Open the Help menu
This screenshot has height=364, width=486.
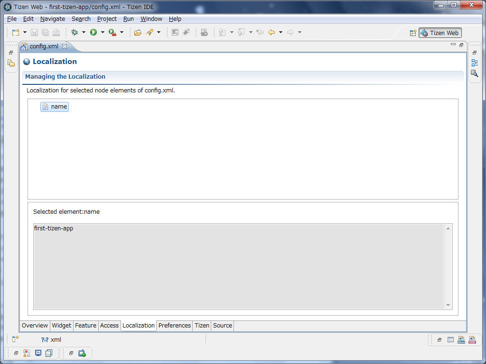(x=175, y=19)
